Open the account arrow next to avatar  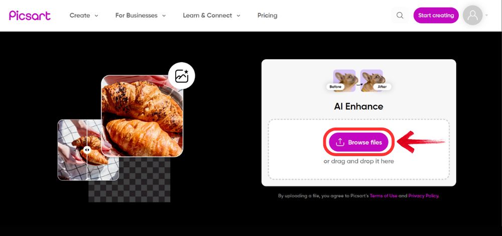(x=486, y=16)
